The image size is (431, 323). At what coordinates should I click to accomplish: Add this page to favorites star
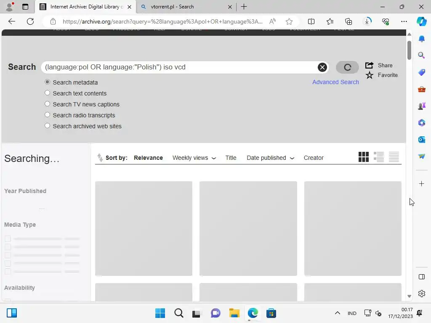tap(289, 21)
